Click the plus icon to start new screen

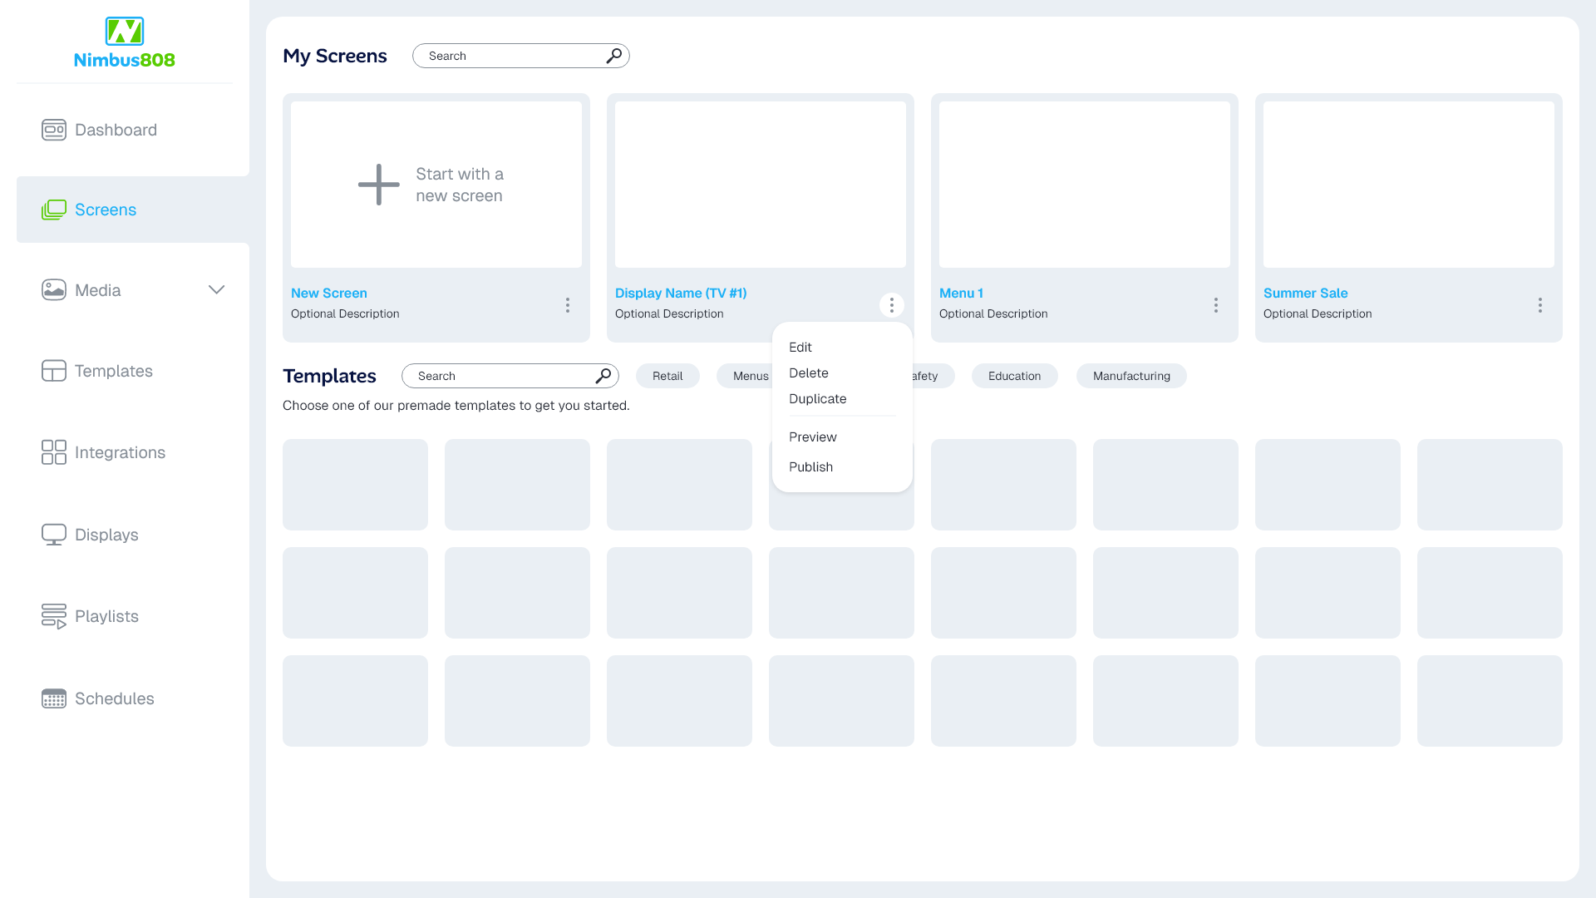(x=379, y=185)
